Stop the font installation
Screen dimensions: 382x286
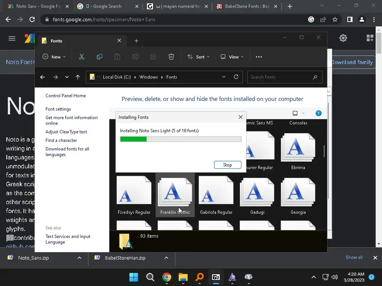click(228, 165)
